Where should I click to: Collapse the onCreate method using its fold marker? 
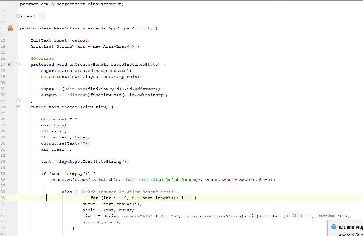[18, 65]
